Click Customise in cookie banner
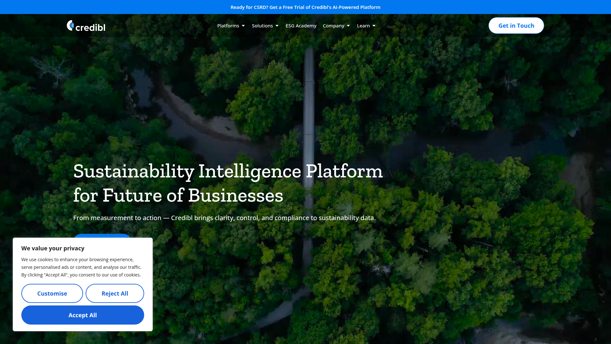 click(x=52, y=293)
